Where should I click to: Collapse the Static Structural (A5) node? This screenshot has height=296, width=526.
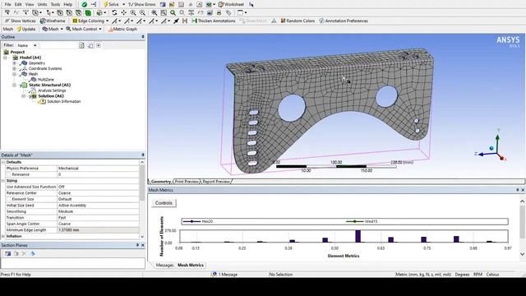15,85
